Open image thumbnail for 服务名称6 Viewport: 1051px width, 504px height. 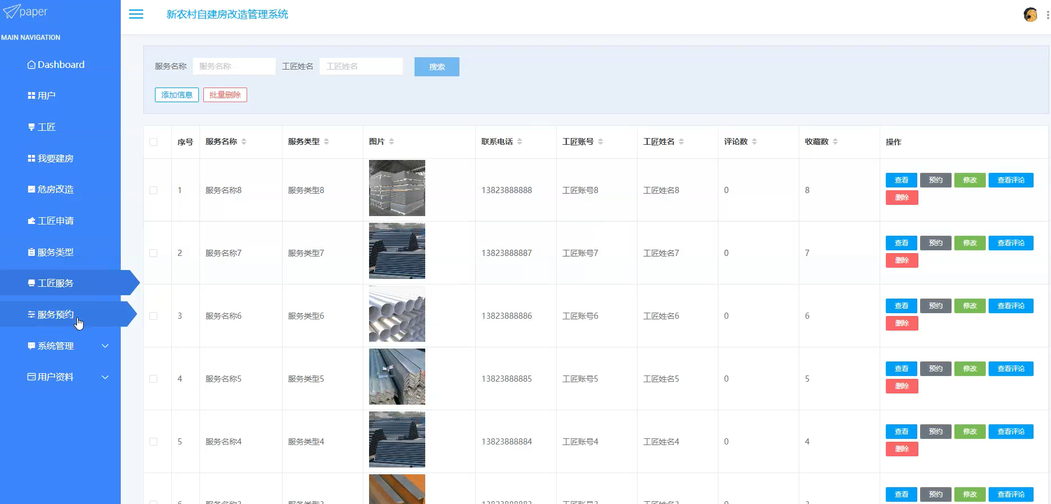(397, 314)
